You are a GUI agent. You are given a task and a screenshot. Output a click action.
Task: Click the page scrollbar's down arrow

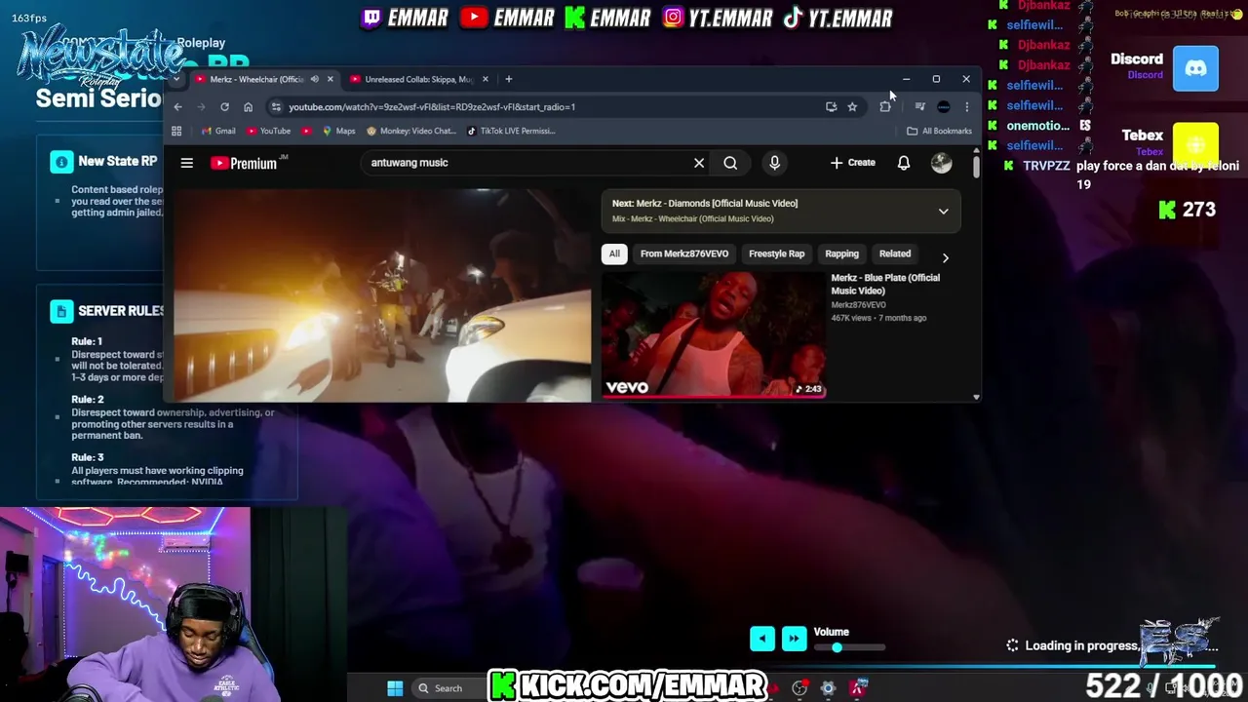[x=976, y=397]
